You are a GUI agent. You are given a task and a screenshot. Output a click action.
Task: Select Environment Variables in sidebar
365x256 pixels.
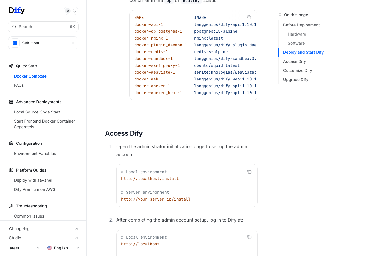point(35,154)
